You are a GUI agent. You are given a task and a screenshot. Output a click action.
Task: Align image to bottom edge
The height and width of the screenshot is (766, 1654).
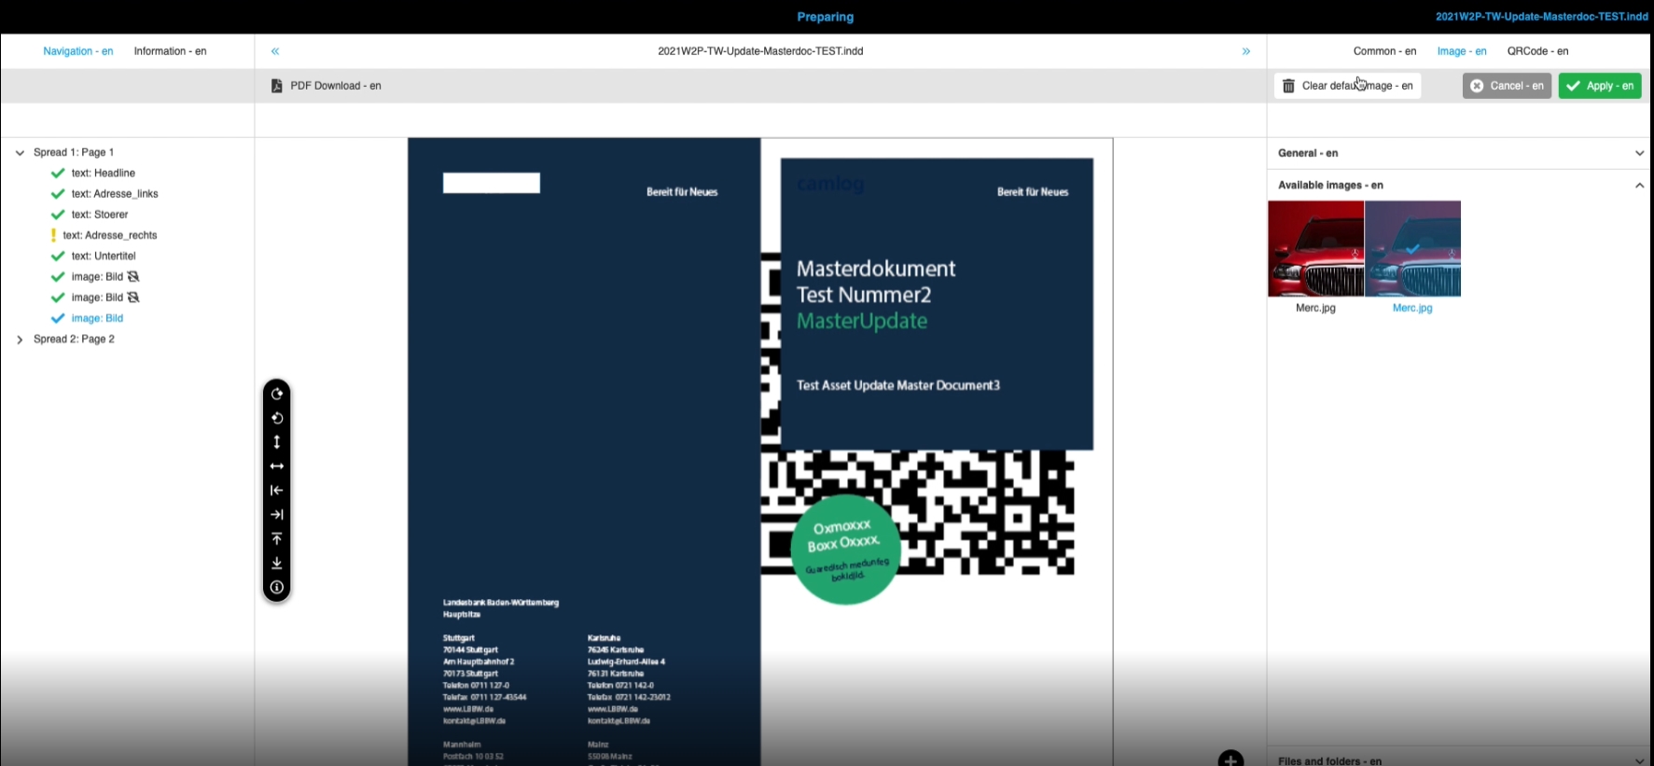(277, 564)
